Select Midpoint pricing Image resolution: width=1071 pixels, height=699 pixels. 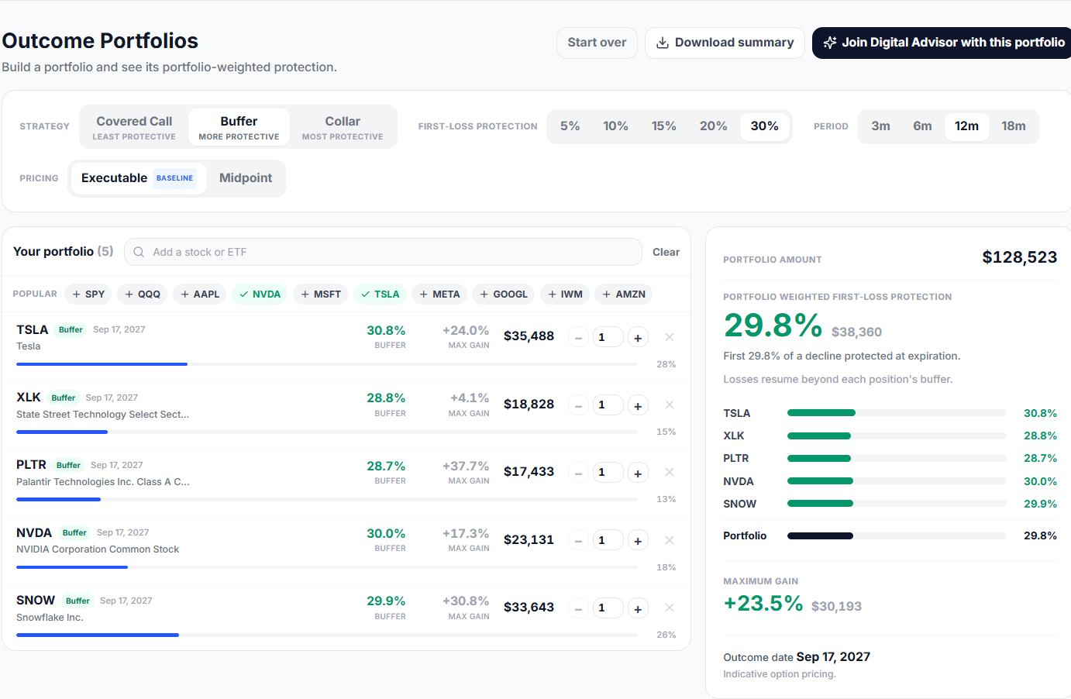point(246,178)
